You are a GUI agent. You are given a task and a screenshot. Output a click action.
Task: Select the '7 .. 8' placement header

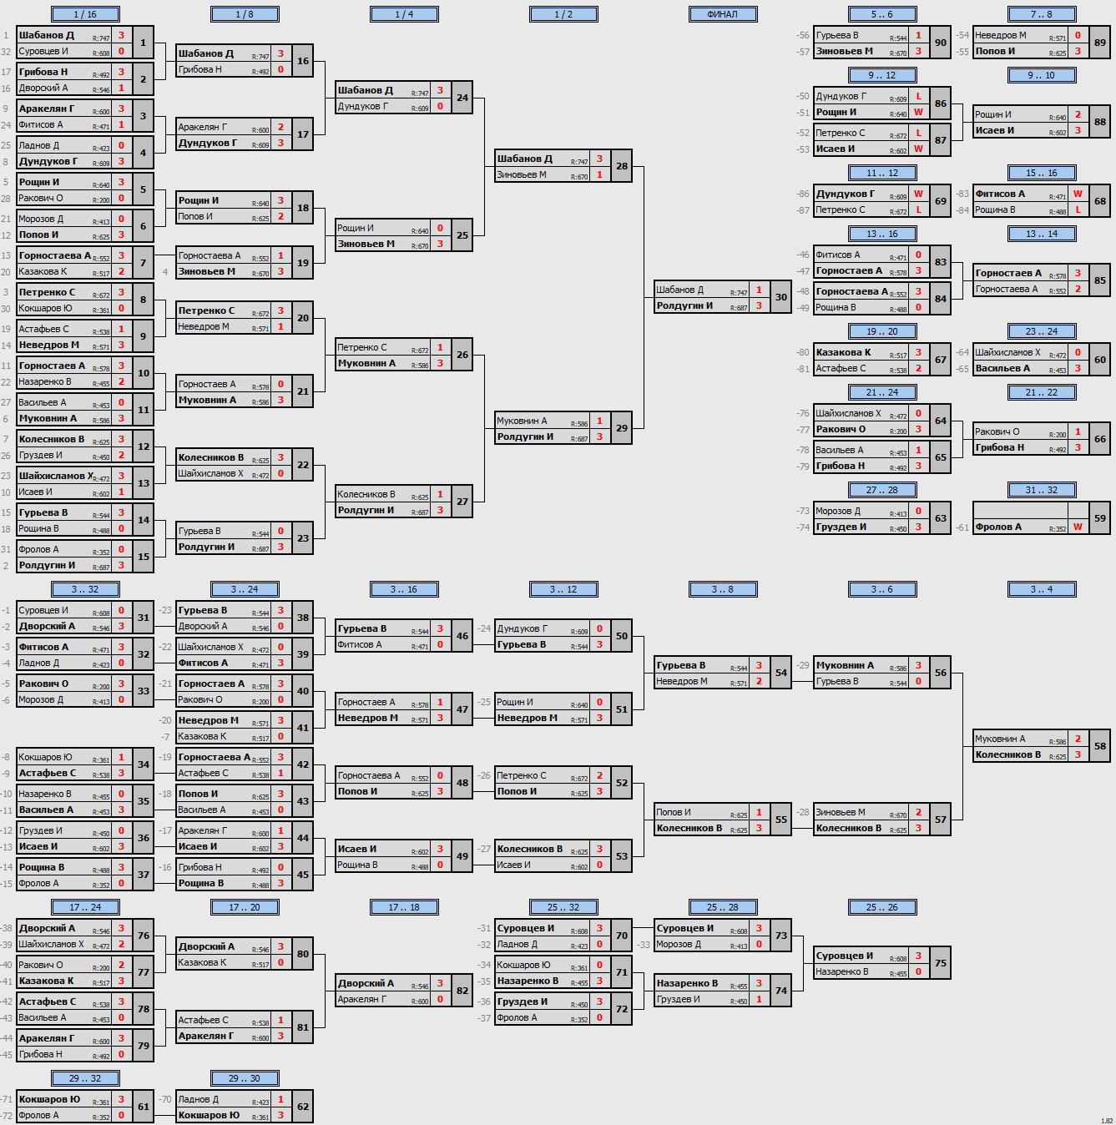point(1042,14)
